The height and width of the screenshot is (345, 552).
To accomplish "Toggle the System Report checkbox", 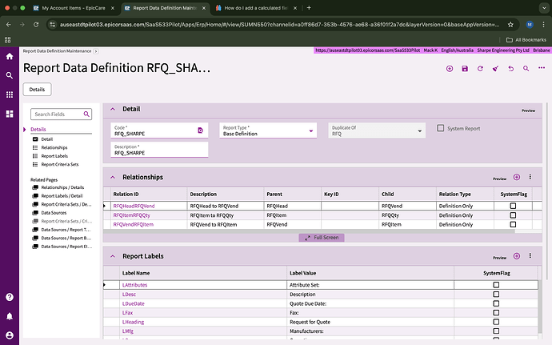I will pos(441,128).
